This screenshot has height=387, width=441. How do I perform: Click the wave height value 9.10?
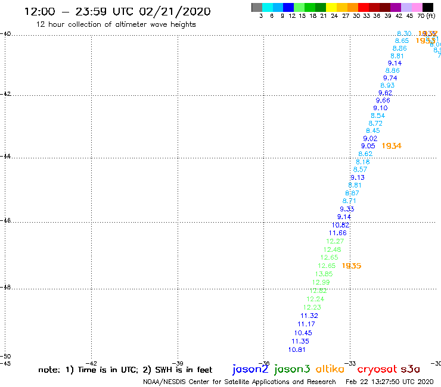tap(380, 108)
